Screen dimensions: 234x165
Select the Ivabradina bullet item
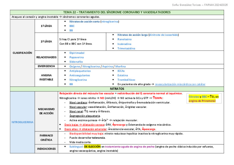pyautogui.click(x=124, y=44)
